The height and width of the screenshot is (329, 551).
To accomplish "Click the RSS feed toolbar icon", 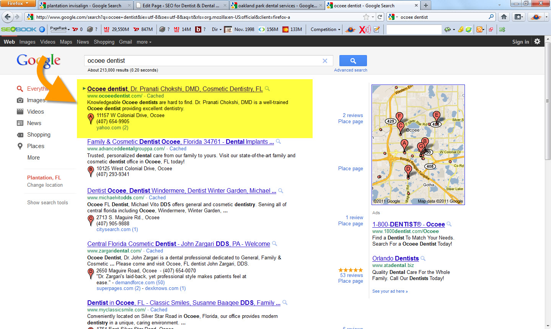I will pyautogui.click(x=479, y=29).
